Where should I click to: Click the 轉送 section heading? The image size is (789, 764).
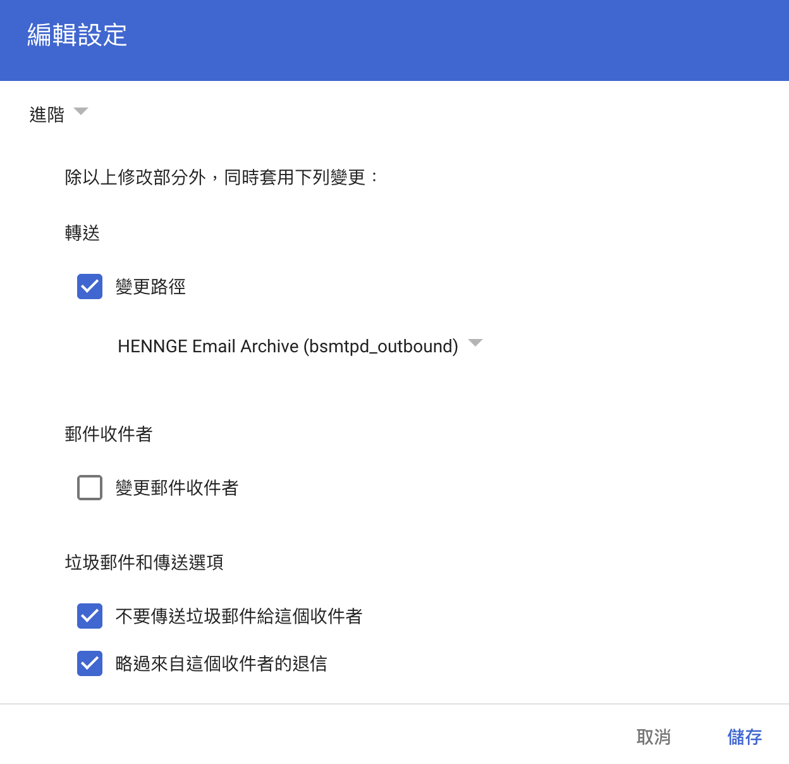pos(82,233)
